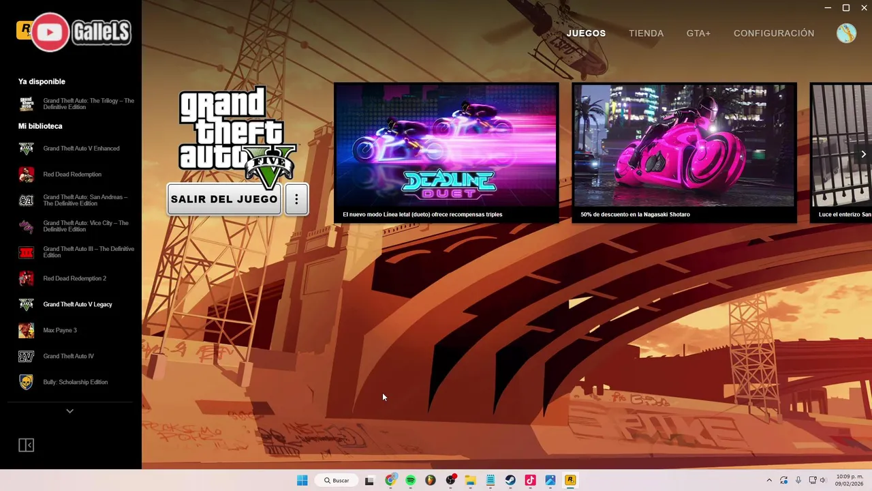
Task: Open clock and date flyout
Action: coord(850,480)
